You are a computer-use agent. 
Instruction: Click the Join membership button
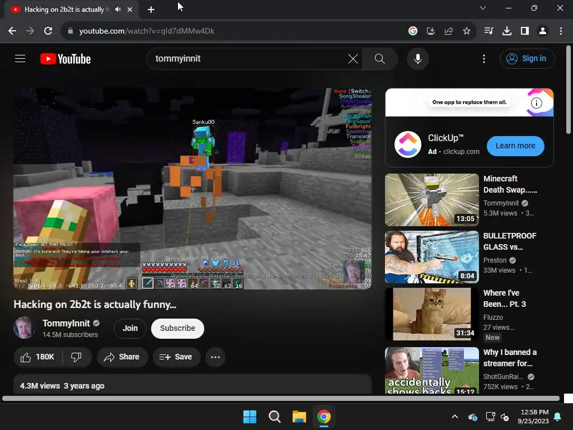click(130, 328)
